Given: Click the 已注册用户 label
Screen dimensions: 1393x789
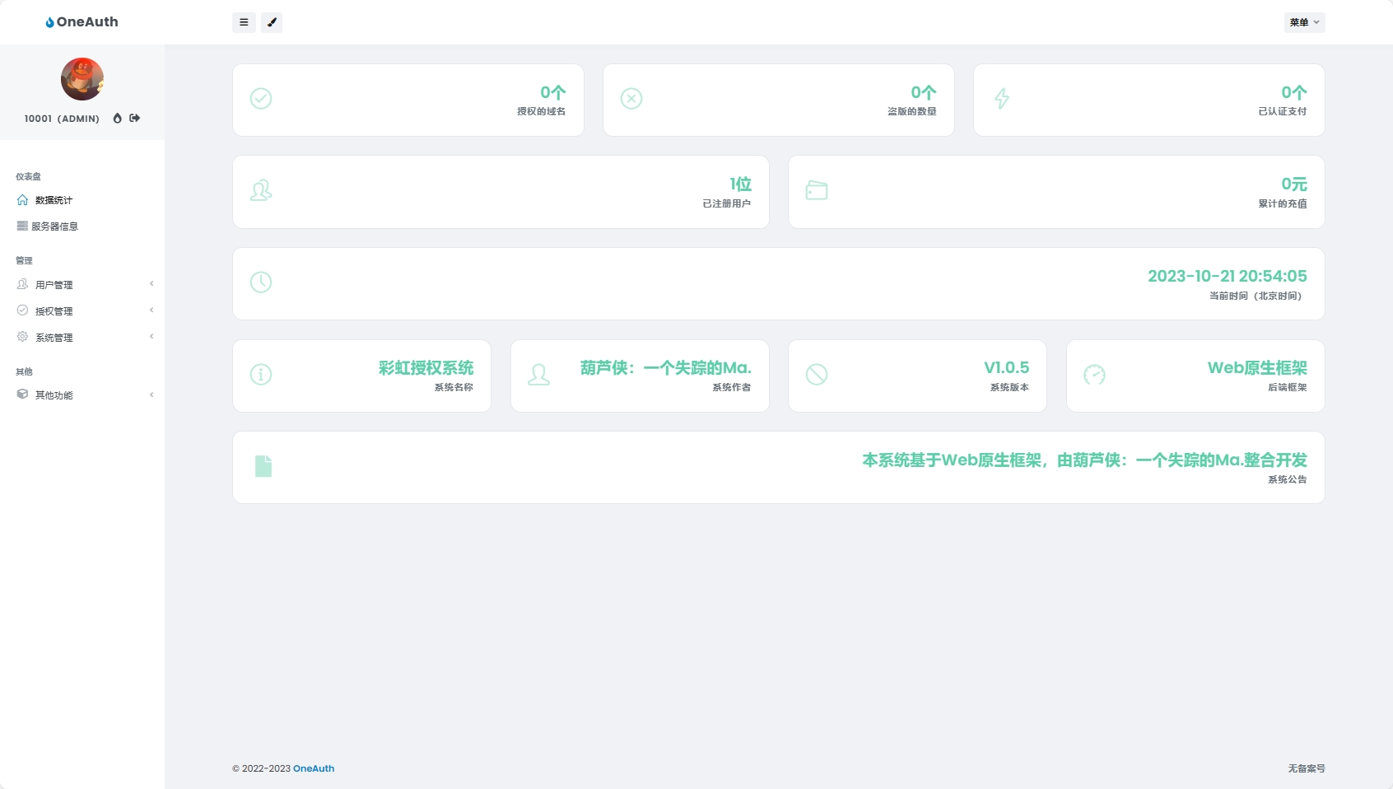Looking at the screenshot, I should click(x=727, y=203).
